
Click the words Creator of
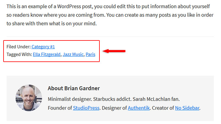point(163,108)
